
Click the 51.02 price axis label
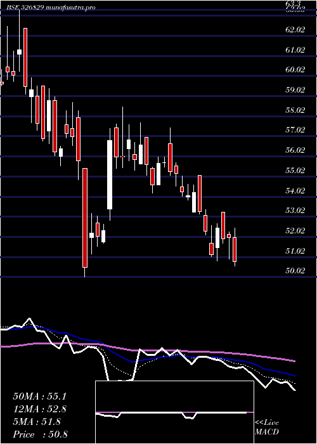[295, 251]
